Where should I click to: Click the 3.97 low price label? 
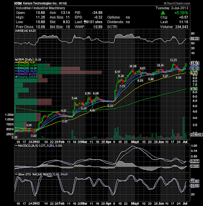point(65,122)
